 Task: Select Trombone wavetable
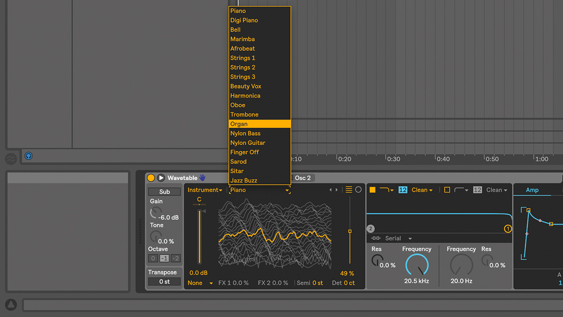[260, 114]
